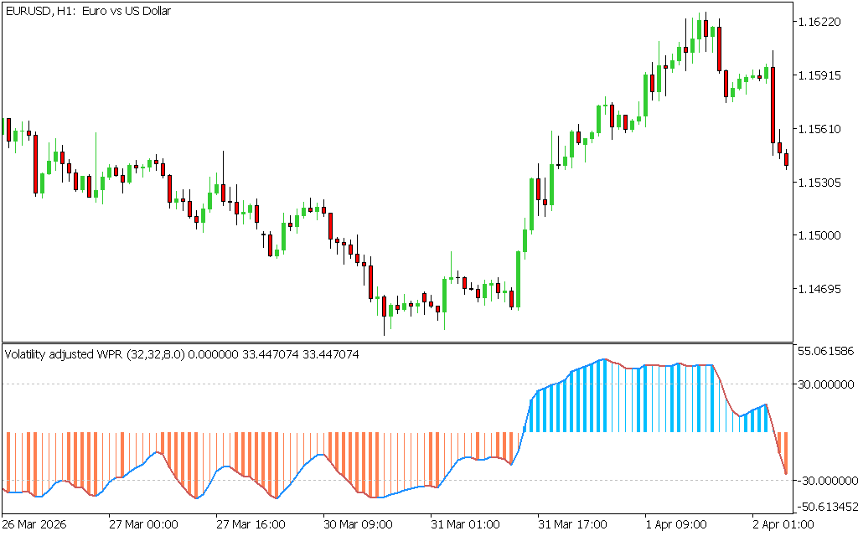Select the 1.14695 price axis label
The width and height of the screenshot is (858, 536).
(x=825, y=290)
